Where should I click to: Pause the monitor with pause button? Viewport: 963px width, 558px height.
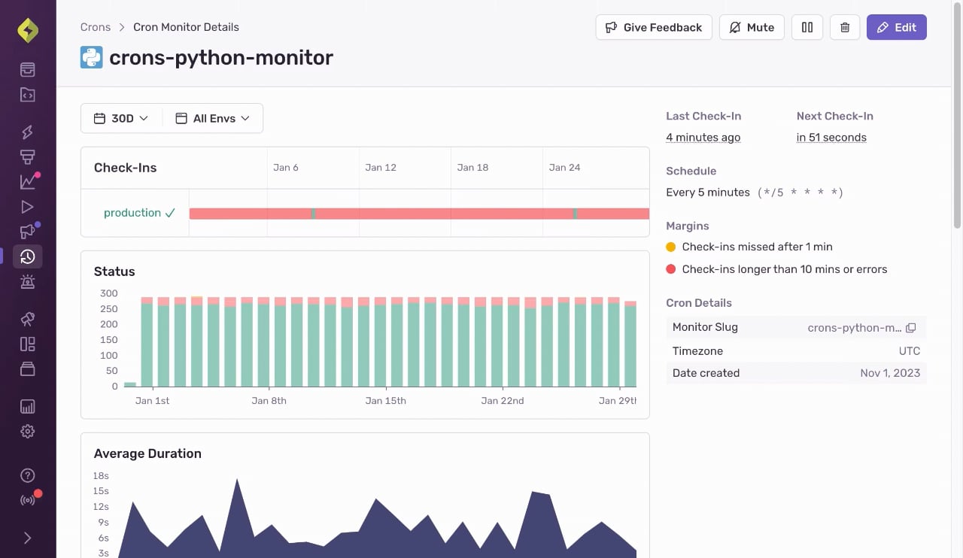[807, 28]
